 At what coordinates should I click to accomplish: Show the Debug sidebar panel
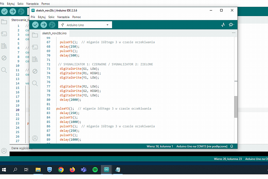click(35, 71)
